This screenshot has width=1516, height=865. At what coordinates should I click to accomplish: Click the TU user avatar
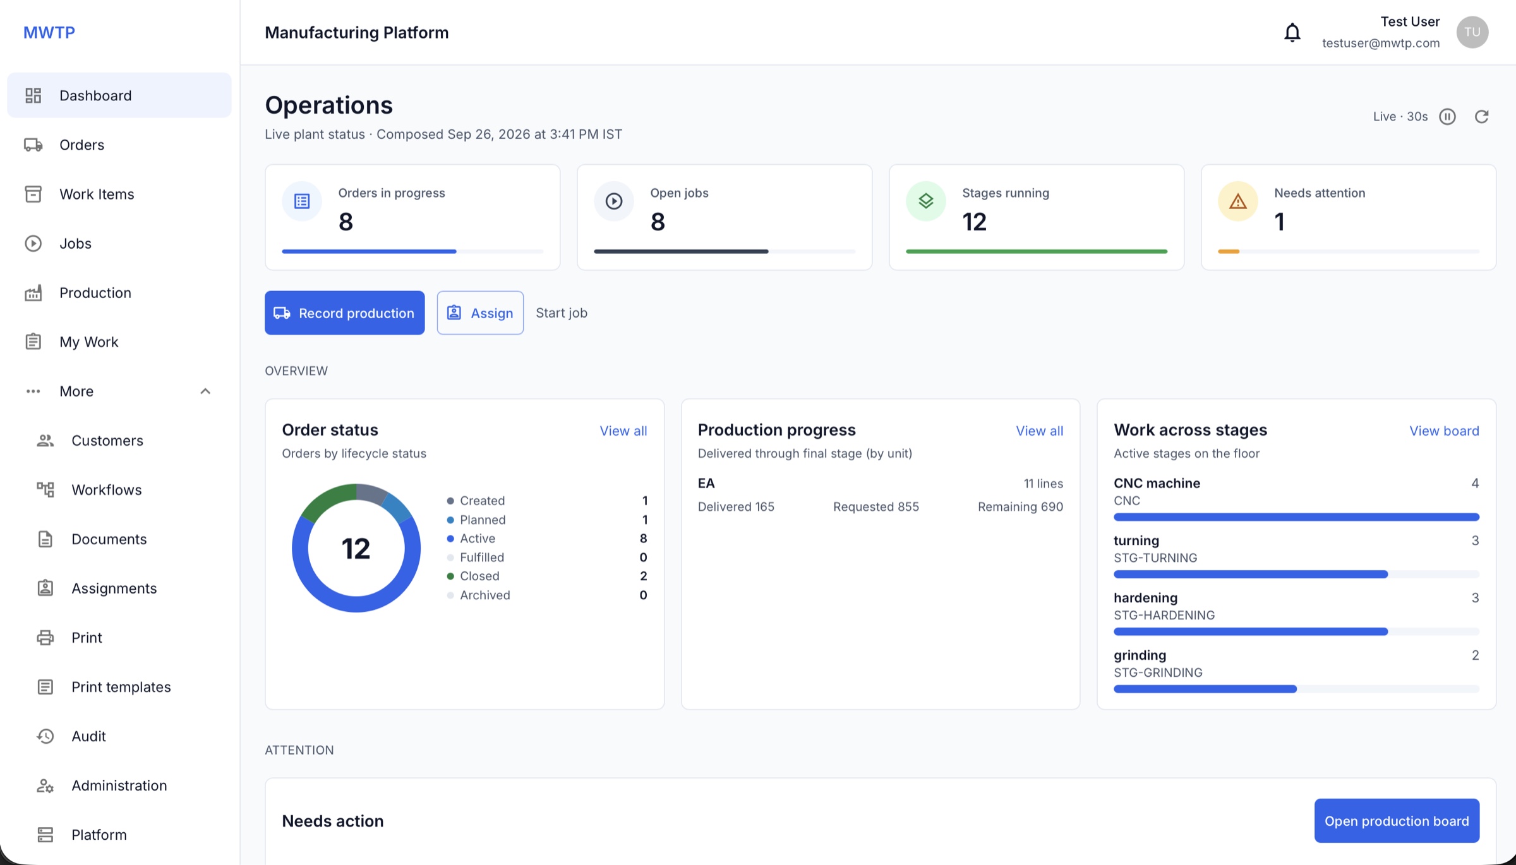(x=1472, y=32)
